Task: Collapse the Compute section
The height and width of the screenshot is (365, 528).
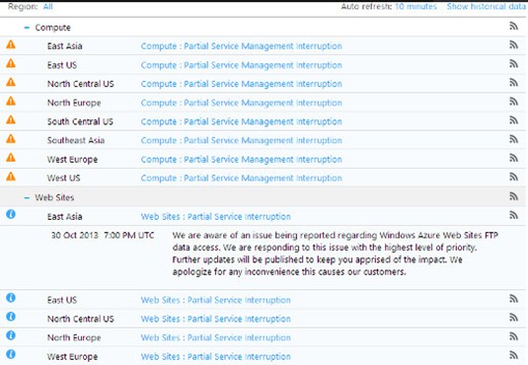Action: (27, 28)
